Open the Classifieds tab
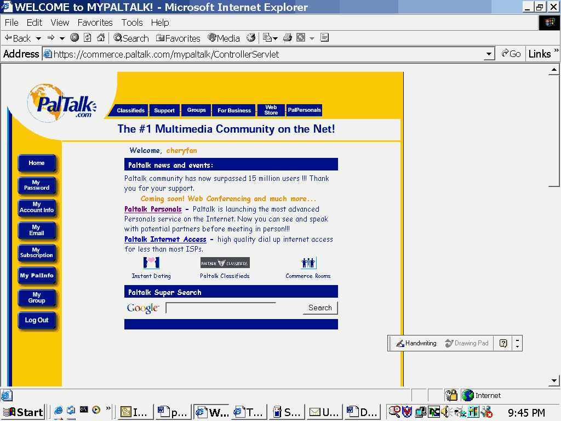561x421 pixels. pyautogui.click(x=130, y=110)
